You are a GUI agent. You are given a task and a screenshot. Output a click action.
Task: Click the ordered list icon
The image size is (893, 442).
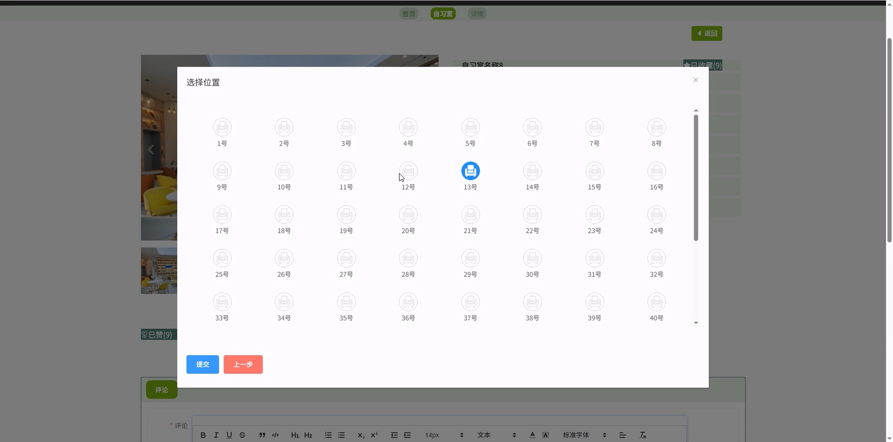328,435
